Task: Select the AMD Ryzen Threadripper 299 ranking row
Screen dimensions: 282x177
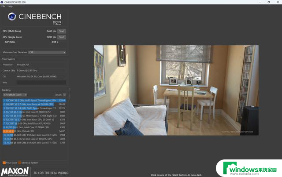Action: coord(34,101)
